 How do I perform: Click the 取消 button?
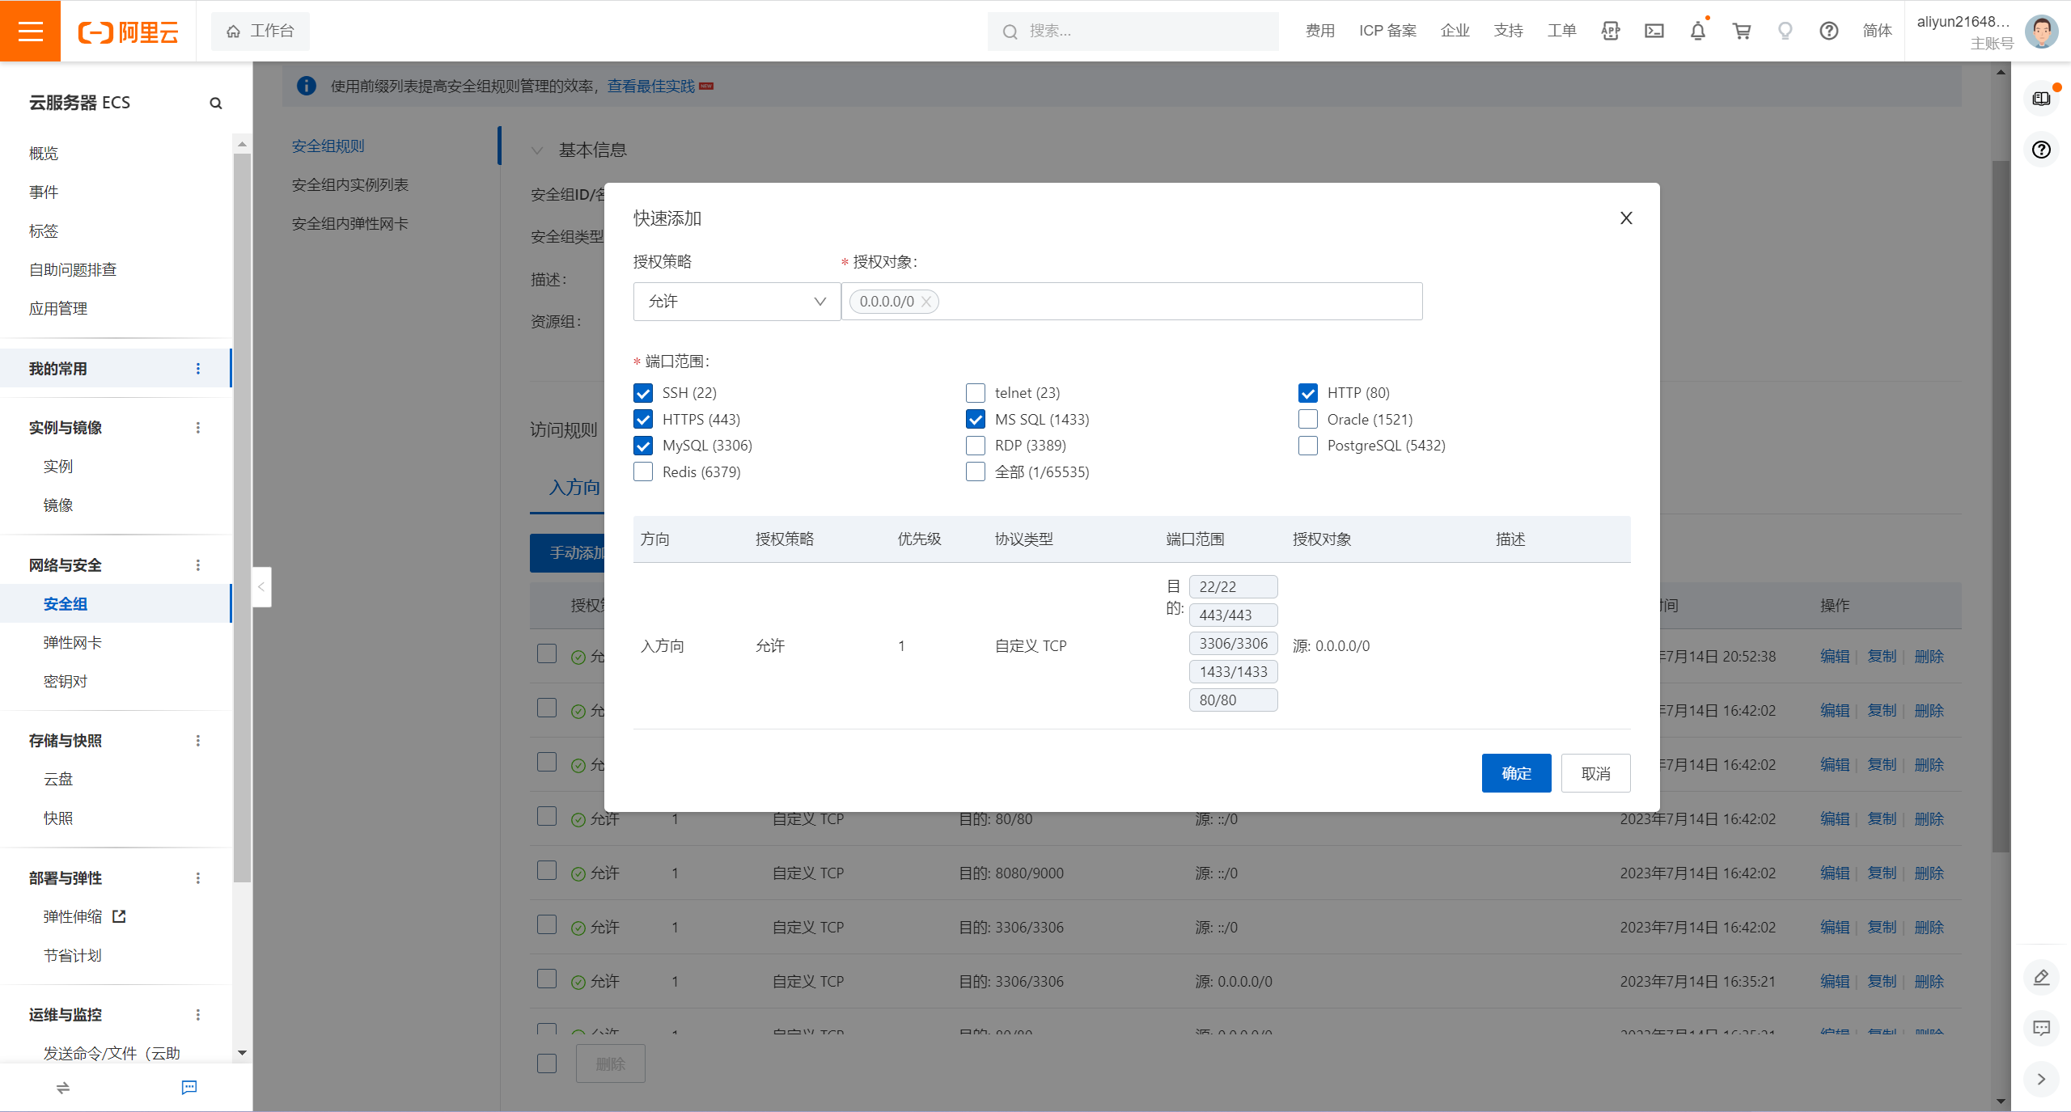[1595, 773]
